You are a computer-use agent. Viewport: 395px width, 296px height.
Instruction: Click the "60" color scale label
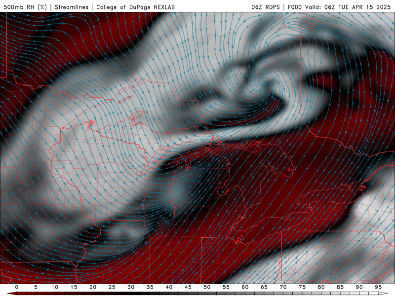[x=245, y=287]
